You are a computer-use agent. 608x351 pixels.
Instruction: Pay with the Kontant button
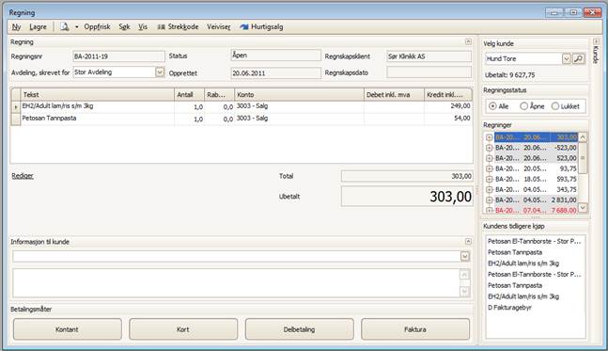point(68,329)
